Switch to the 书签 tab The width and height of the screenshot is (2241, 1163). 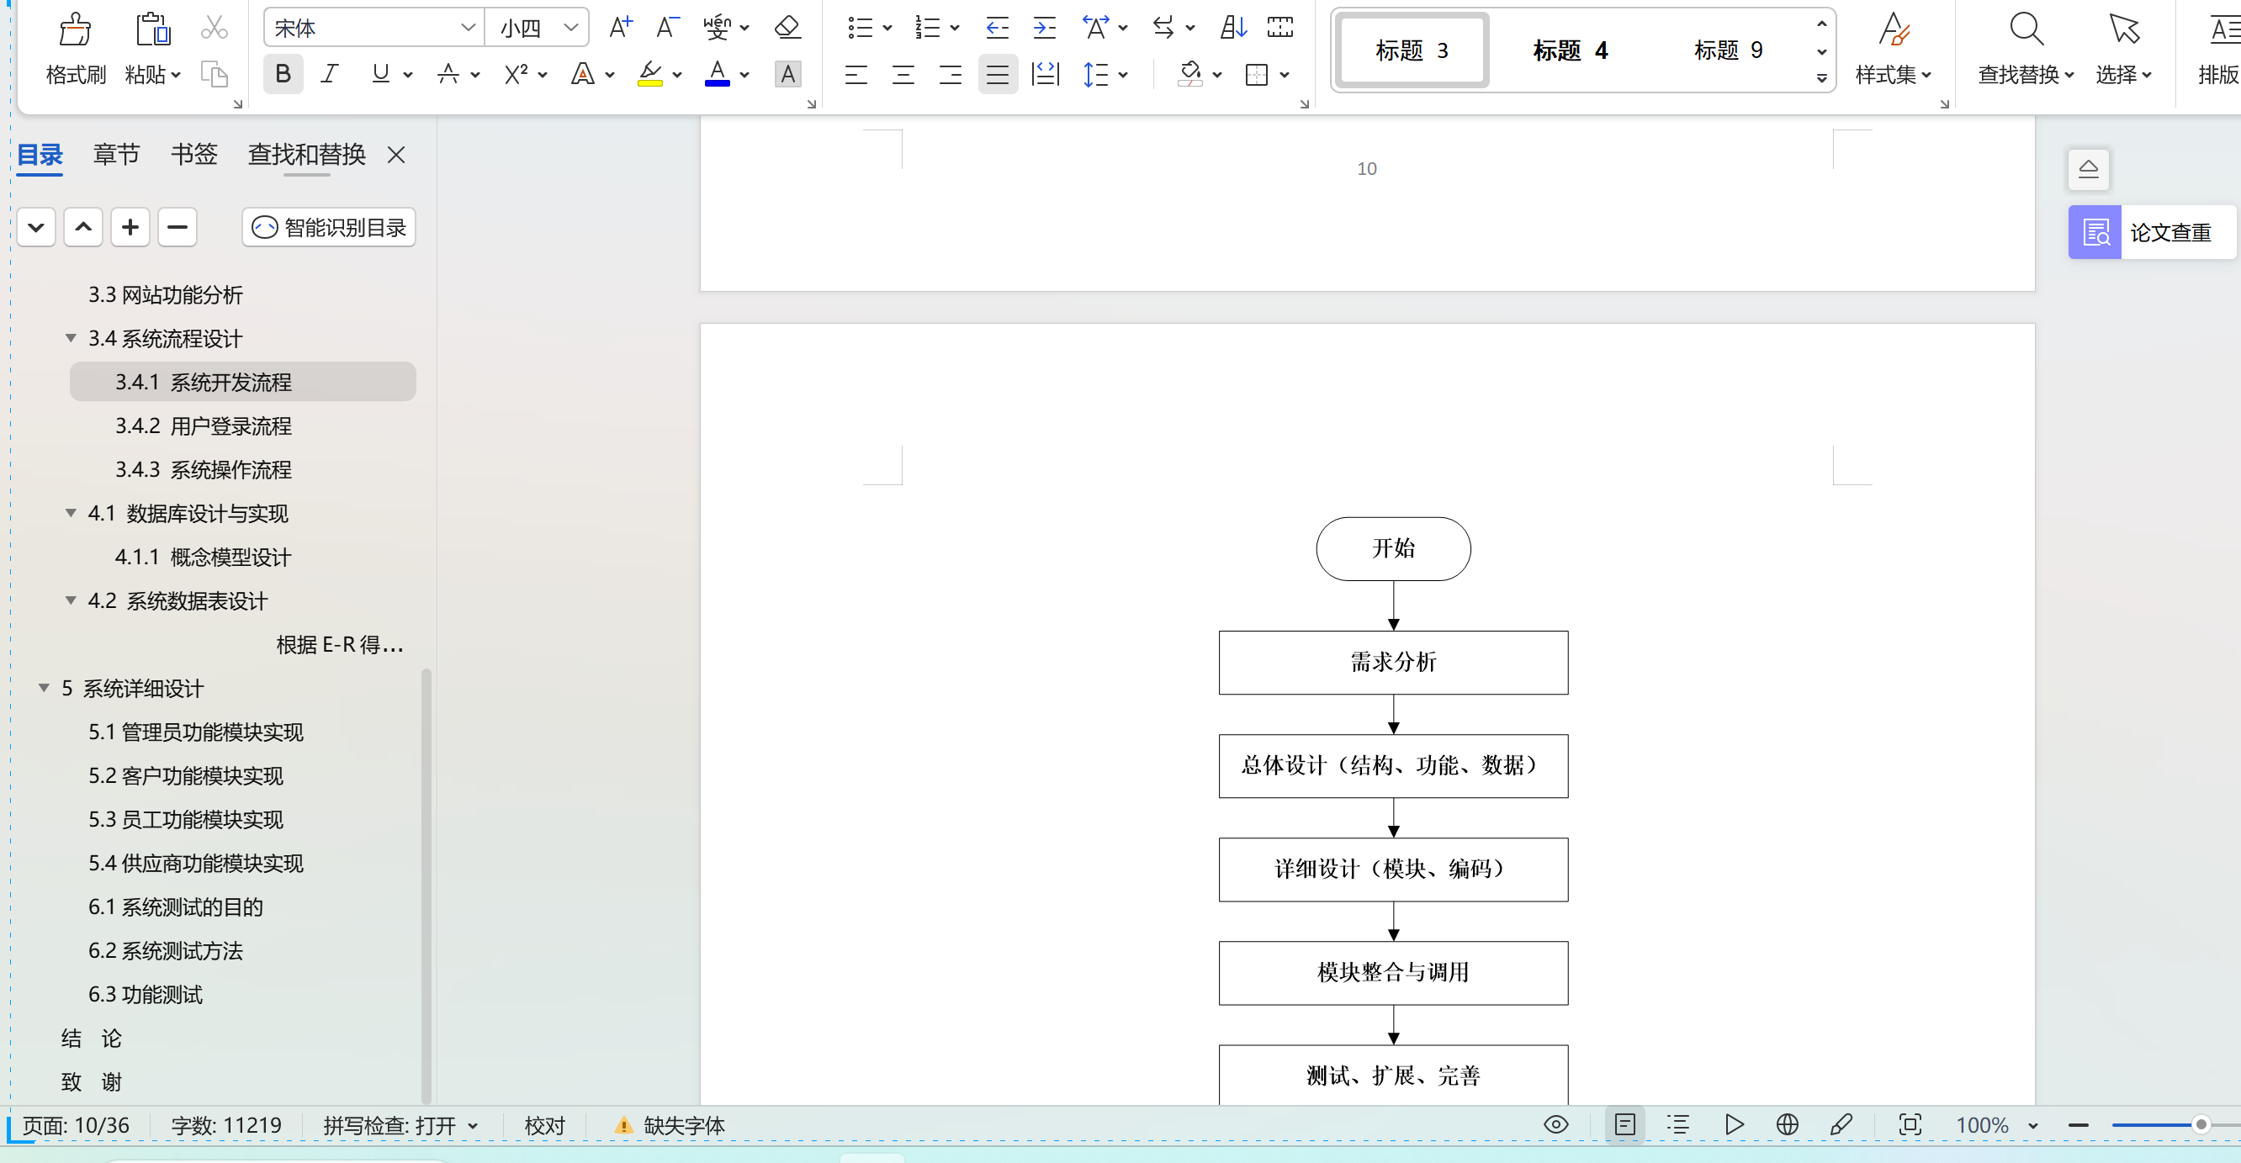point(193,154)
